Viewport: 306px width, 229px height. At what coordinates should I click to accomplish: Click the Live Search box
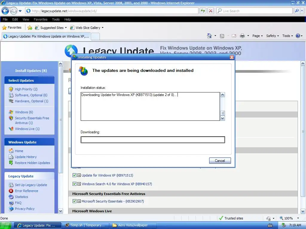(255, 11)
